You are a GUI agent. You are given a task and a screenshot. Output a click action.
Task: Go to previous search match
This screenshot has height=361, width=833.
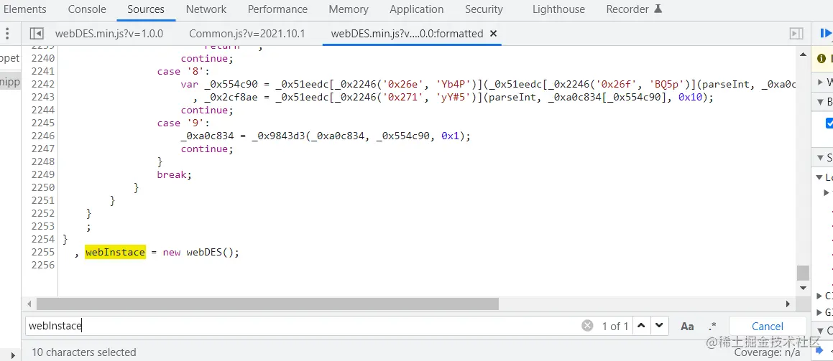(x=641, y=326)
